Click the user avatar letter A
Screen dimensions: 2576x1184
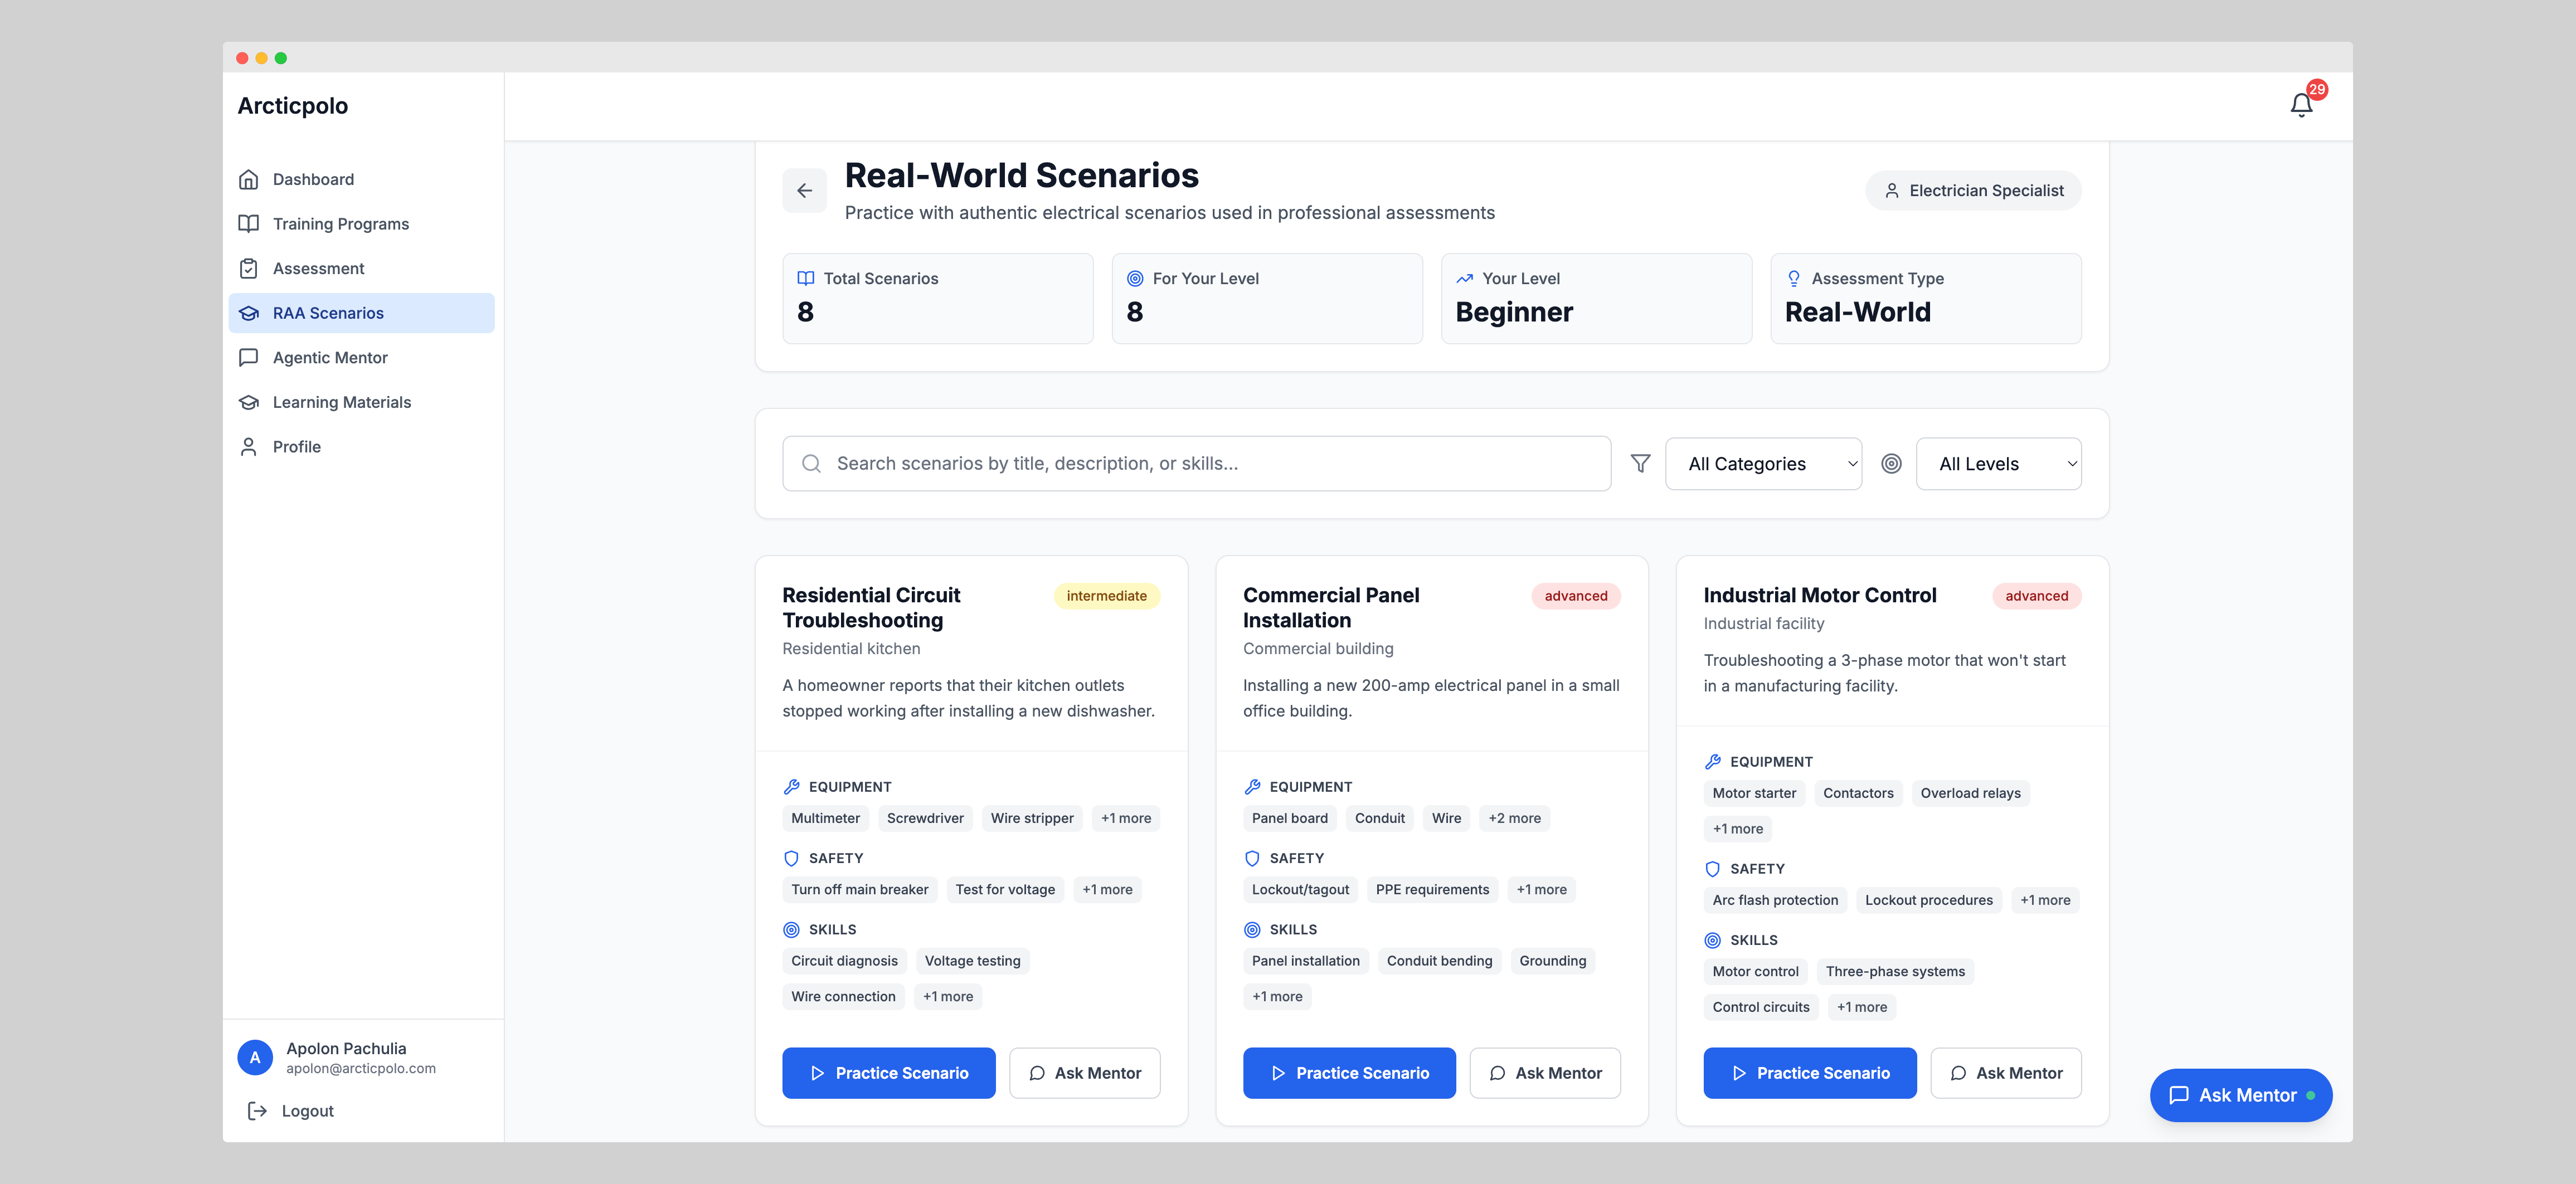tap(255, 1057)
